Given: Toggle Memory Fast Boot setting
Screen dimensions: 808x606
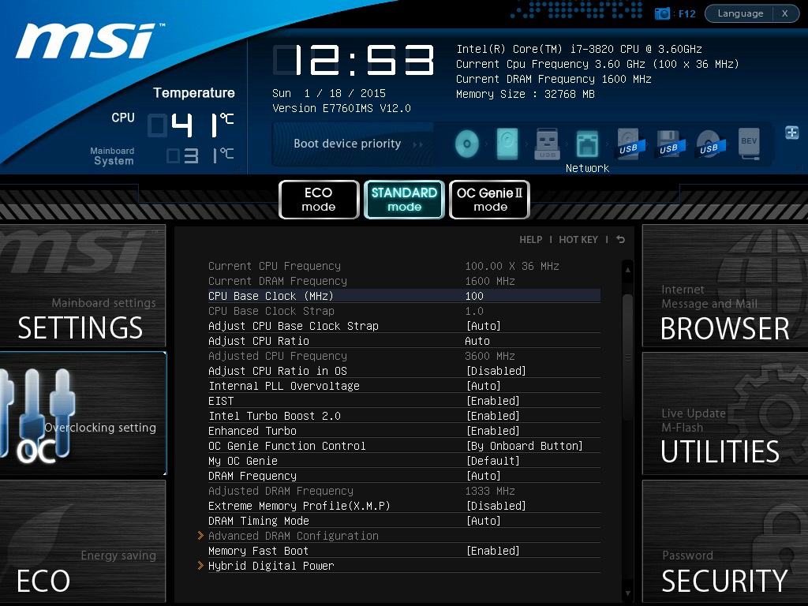Looking at the screenshot, I should [x=404, y=551].
